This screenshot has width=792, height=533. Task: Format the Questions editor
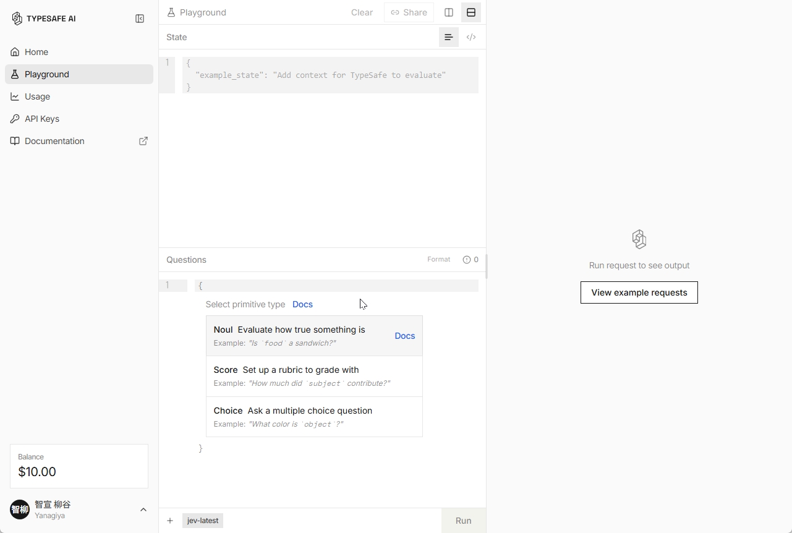click(x=439, y=260)
